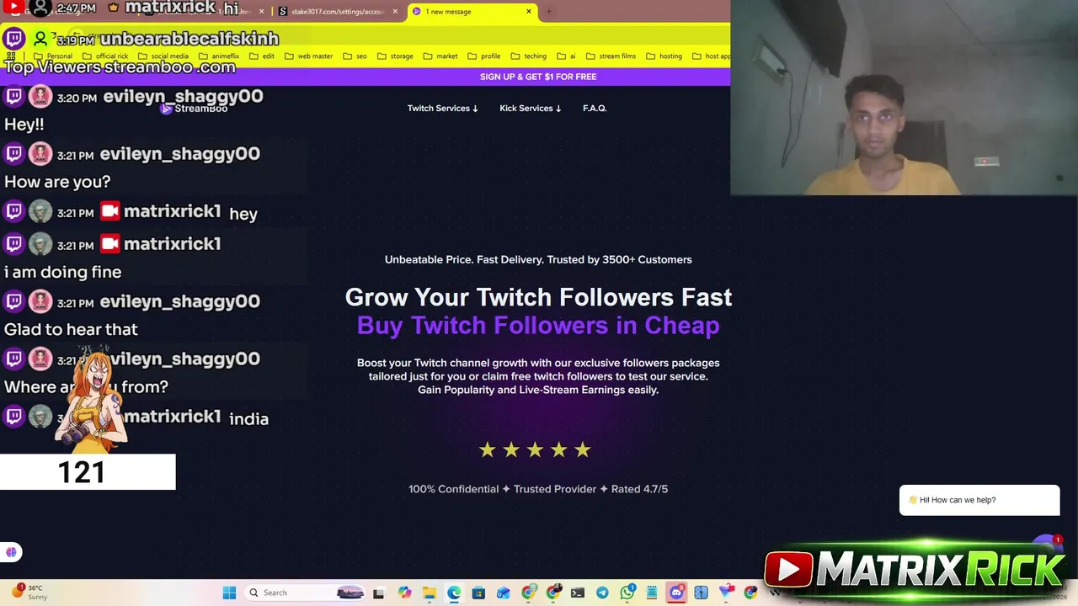1078x606 pixels.
Task: Open the Terminal icon in the taskbar
Action: 578,593
